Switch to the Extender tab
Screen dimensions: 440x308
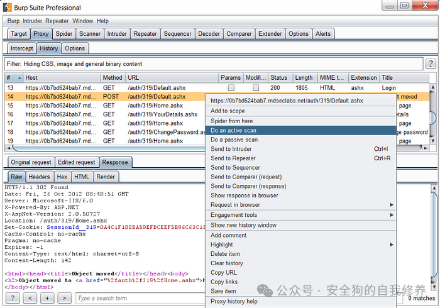point(270,34)
